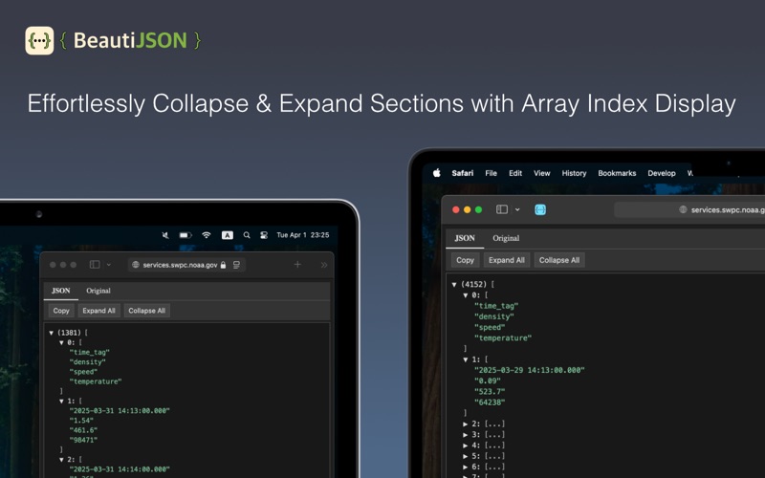Click the "0.09" value
The height and width of the screenshot is (478, 765).
pos(488,380)
